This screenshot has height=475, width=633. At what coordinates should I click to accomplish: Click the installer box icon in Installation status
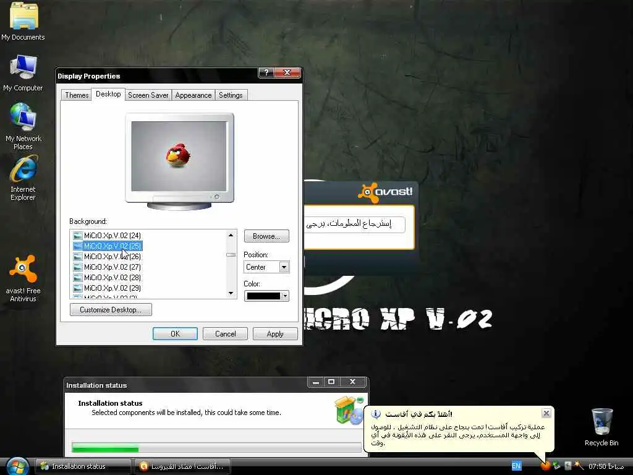pos(349,410)
